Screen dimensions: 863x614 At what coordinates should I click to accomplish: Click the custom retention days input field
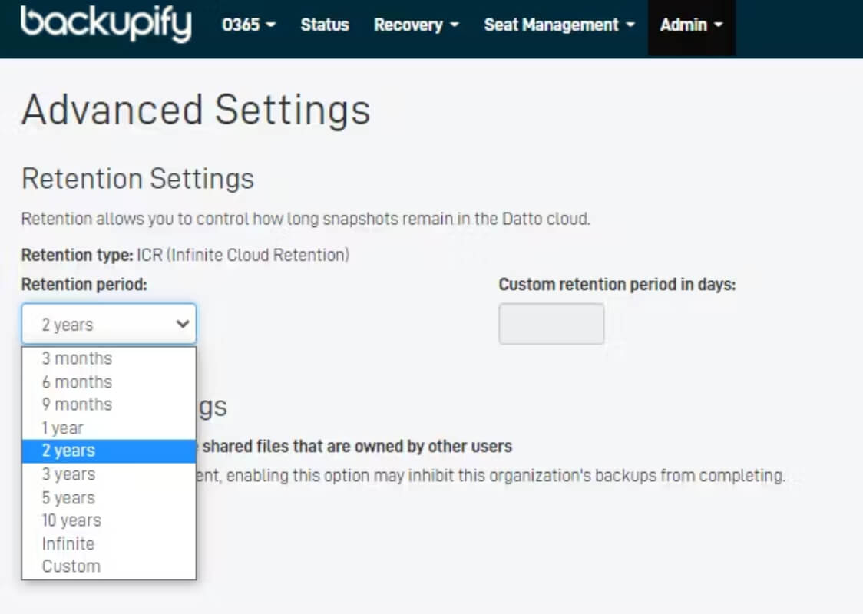(551, 324)
